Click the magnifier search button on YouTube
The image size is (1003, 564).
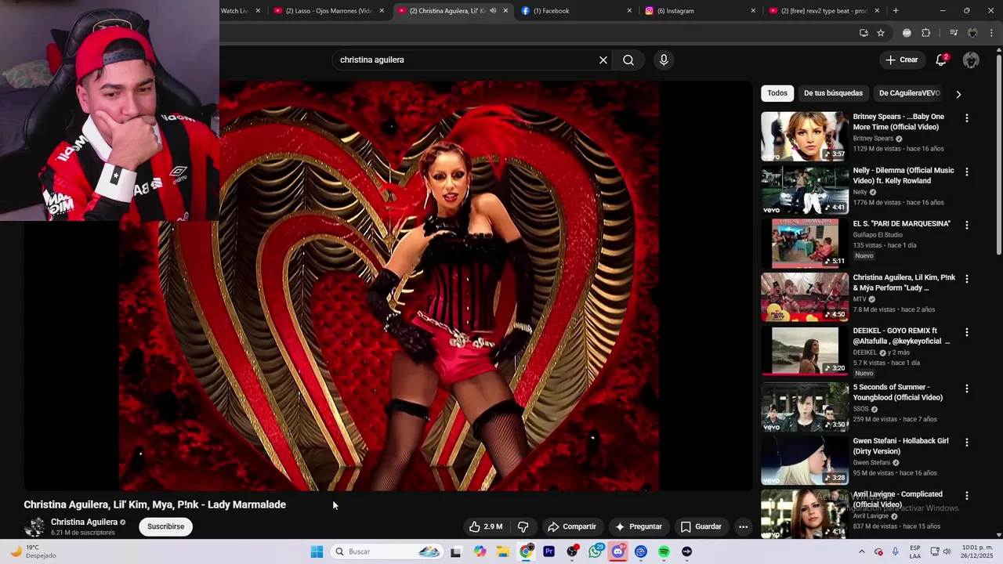(628, 60)
